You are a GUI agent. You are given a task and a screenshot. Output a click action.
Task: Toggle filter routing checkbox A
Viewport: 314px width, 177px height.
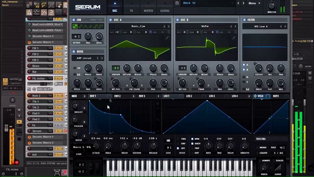[x=244, y=64]
